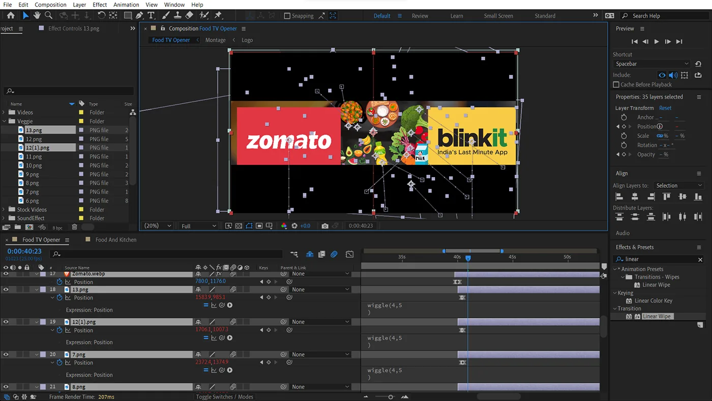Viewport: 712px width, 401px height.
Task: Select the Hand tool
Action: (x=37, y=16)
